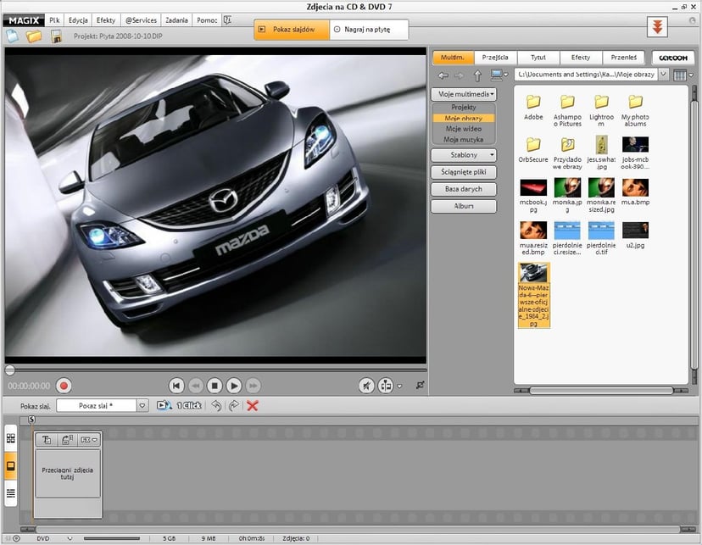Select the Multim. tab

click(x=453, y=58)
